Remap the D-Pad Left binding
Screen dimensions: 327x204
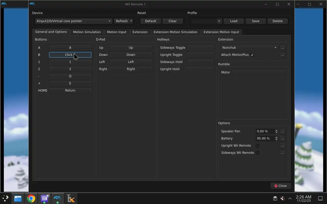[x=131, y=62]
